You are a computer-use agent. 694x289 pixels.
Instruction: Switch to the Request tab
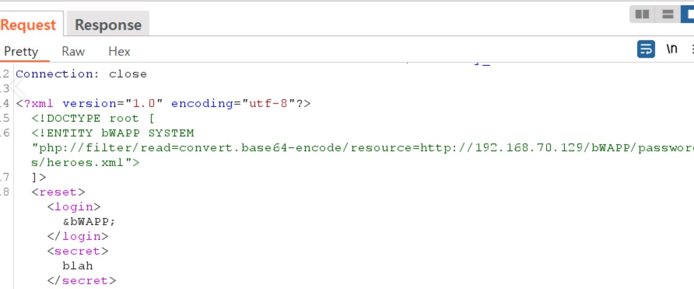[x=29, y=25]
